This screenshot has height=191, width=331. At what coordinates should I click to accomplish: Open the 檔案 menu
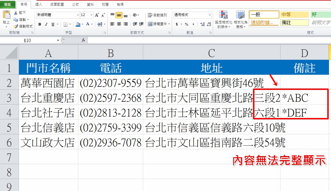click(x=8, y=4)
